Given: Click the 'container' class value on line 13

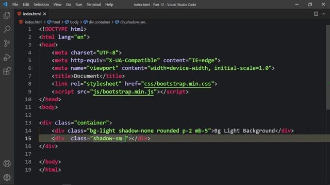Looking at the screenshot, I should click(x=91, y=123).
